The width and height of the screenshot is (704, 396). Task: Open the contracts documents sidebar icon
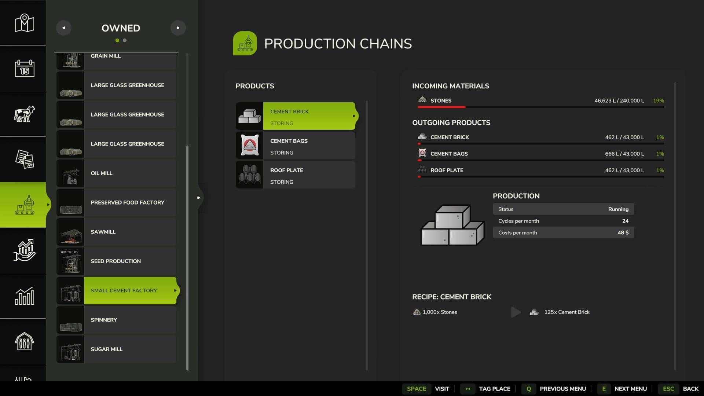tap(24, 159)
